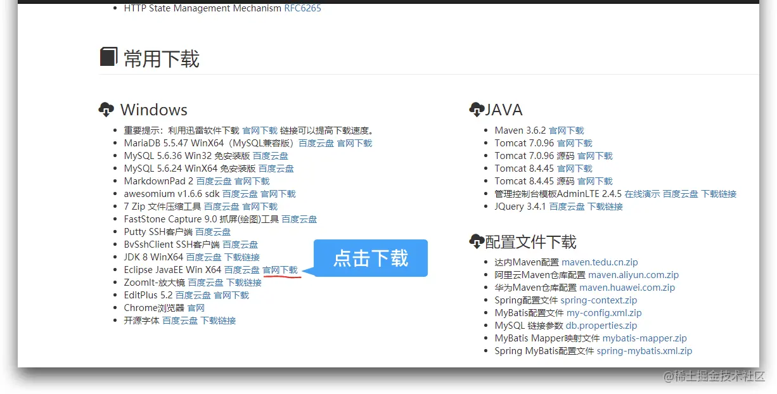Open 百度云盘 for MySQL 5.6.36 Win32
The height and width of the screenshot is (394, 777).
(271, 156)
